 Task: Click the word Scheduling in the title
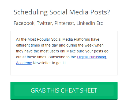(31, 12)
